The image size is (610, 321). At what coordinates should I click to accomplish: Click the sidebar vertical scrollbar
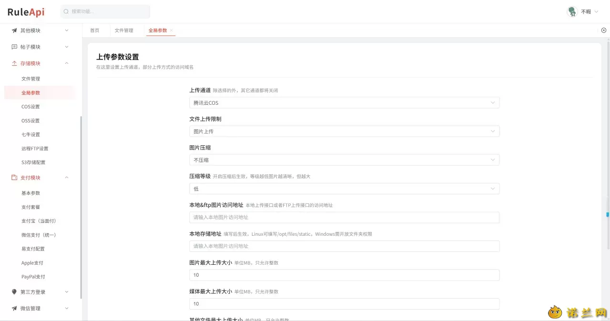[81, 207]
